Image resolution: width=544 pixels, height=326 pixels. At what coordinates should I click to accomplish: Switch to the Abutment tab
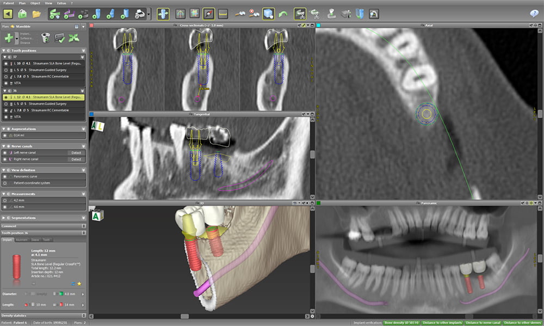click(x=21, y=239)
